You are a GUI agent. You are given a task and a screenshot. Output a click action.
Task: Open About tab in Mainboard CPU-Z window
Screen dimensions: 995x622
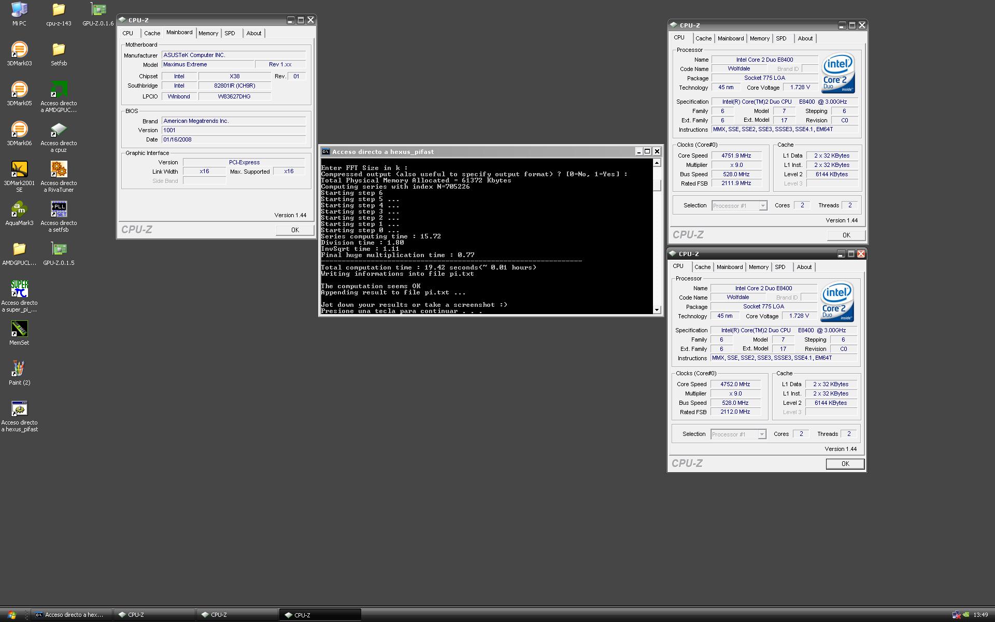click(253, 33)
